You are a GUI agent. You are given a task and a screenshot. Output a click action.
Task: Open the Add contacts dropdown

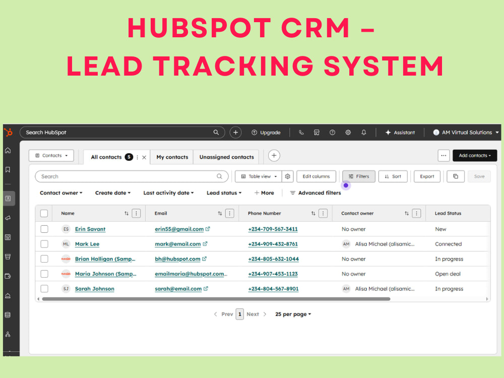tap(475, 156)
